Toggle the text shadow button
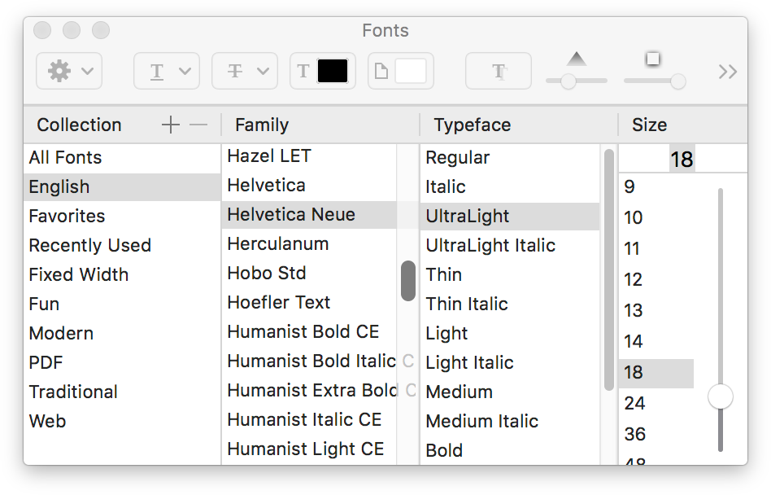 click(x=498, y=72)
